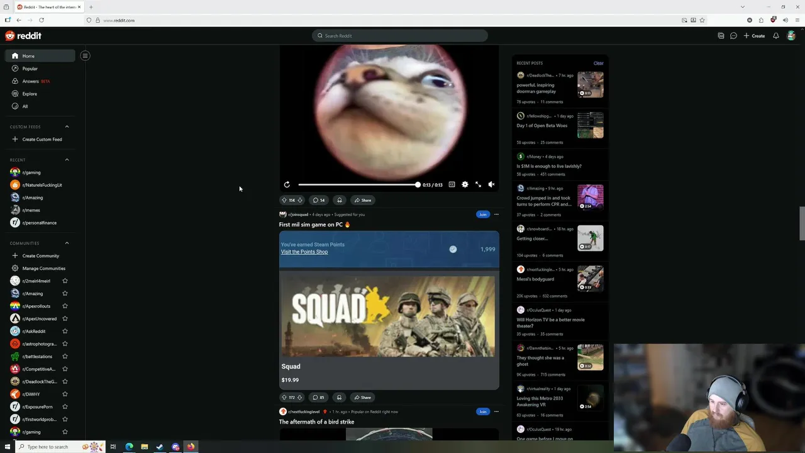Viewport: 805px width, 453px height.
Task: Bookmark the page with the star icon
Action: (x=702, y=20)
